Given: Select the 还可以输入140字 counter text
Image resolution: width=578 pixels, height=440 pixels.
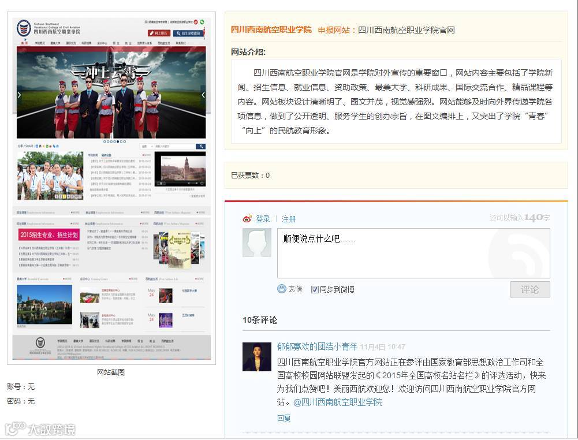Looking at the screenshot, I should 519,218.
